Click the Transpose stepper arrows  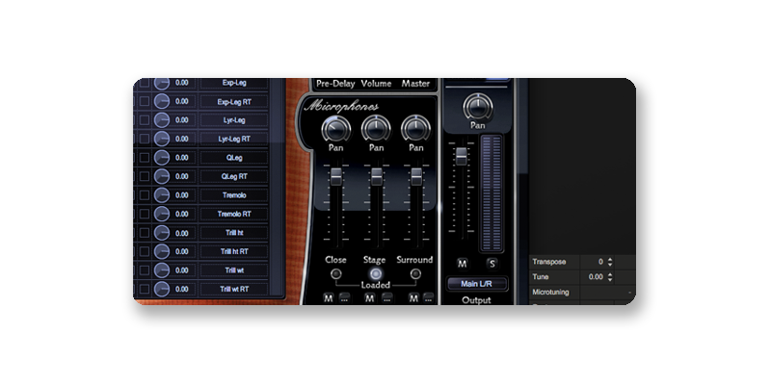(x=611, y=261)
